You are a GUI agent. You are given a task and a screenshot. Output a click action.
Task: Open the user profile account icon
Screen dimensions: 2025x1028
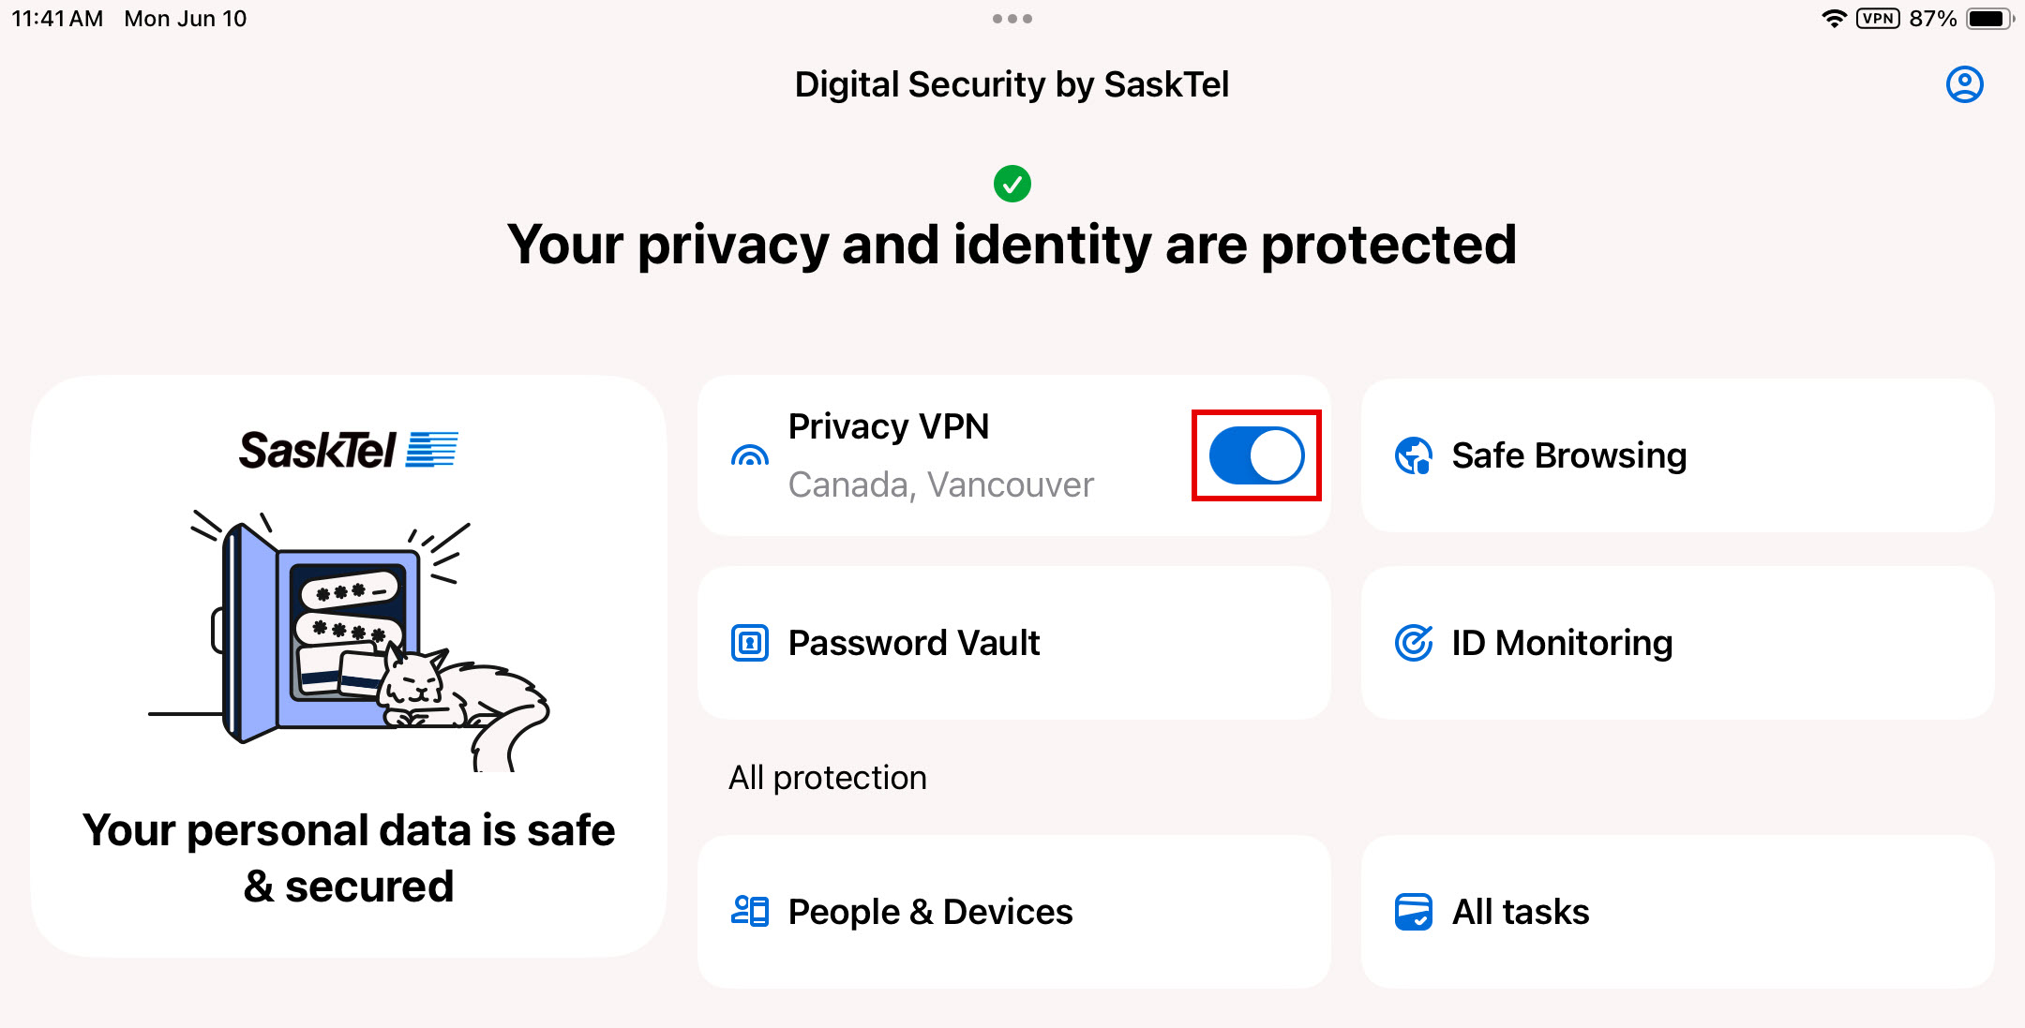[1965, 83]
